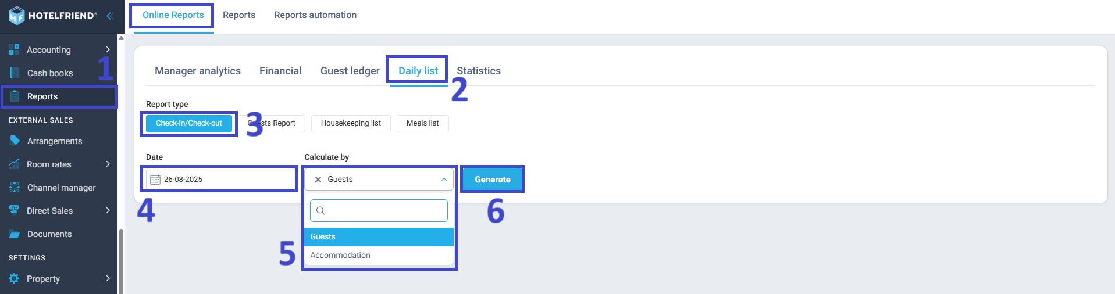Screen dimensions: 1115x294
Task: Select the Guests Report type button
Action: [272, 123]
